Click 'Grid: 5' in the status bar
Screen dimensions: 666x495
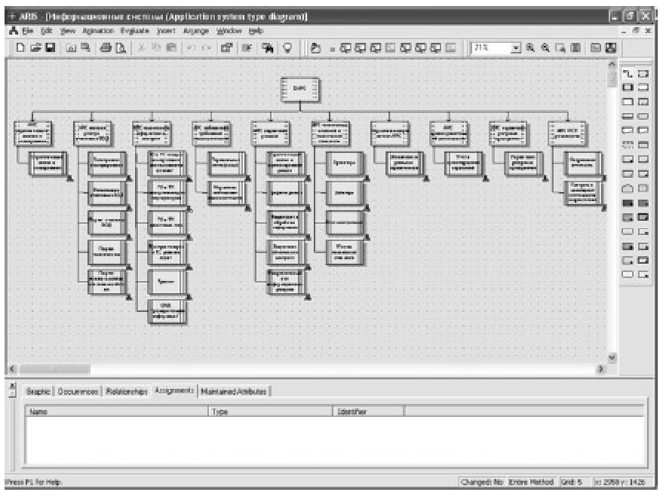571,482
